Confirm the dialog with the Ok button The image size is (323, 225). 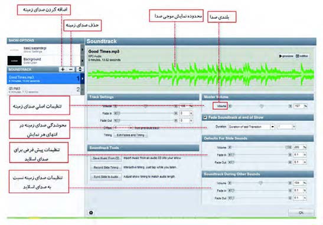[301, 213]
